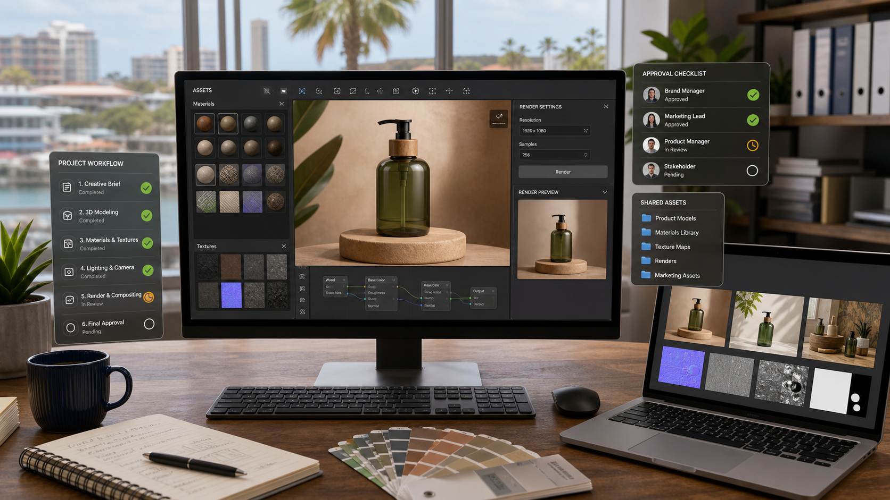The image size is (890, 500).
Task: Click the bottom icon in node editor sidebar
Action: [x=302, y=312]
